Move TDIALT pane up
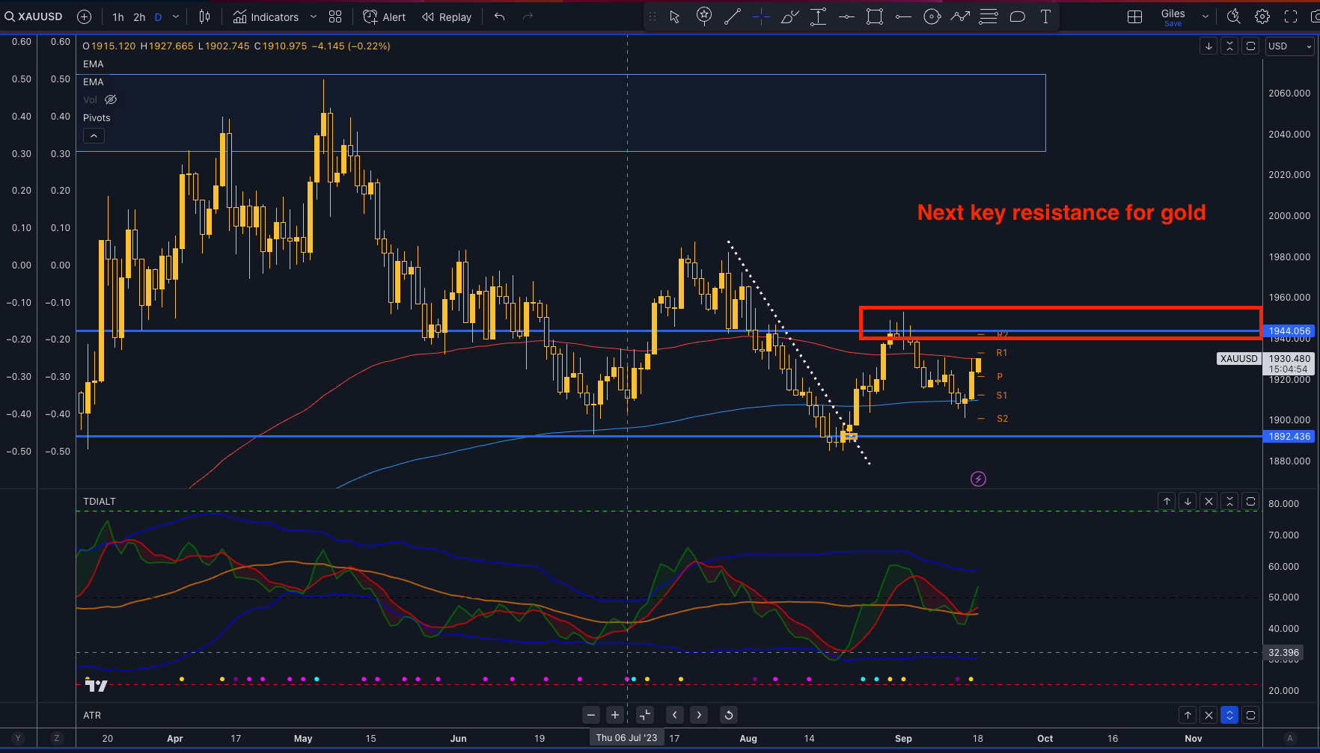Image resolution: width=1320 pixels, height=753 pixels. point(1167,502)
